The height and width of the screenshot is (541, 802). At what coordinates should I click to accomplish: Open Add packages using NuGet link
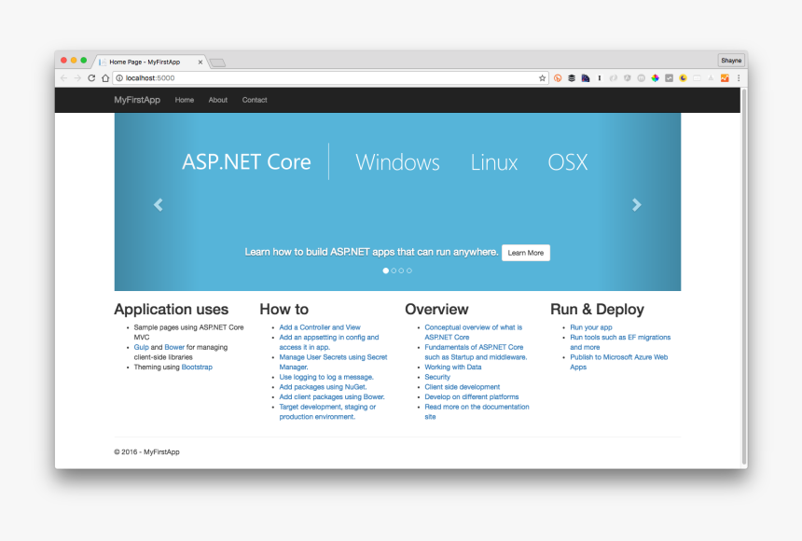coord(323,387)
